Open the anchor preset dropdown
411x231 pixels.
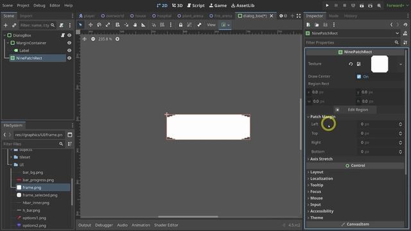tap(225, 25)
